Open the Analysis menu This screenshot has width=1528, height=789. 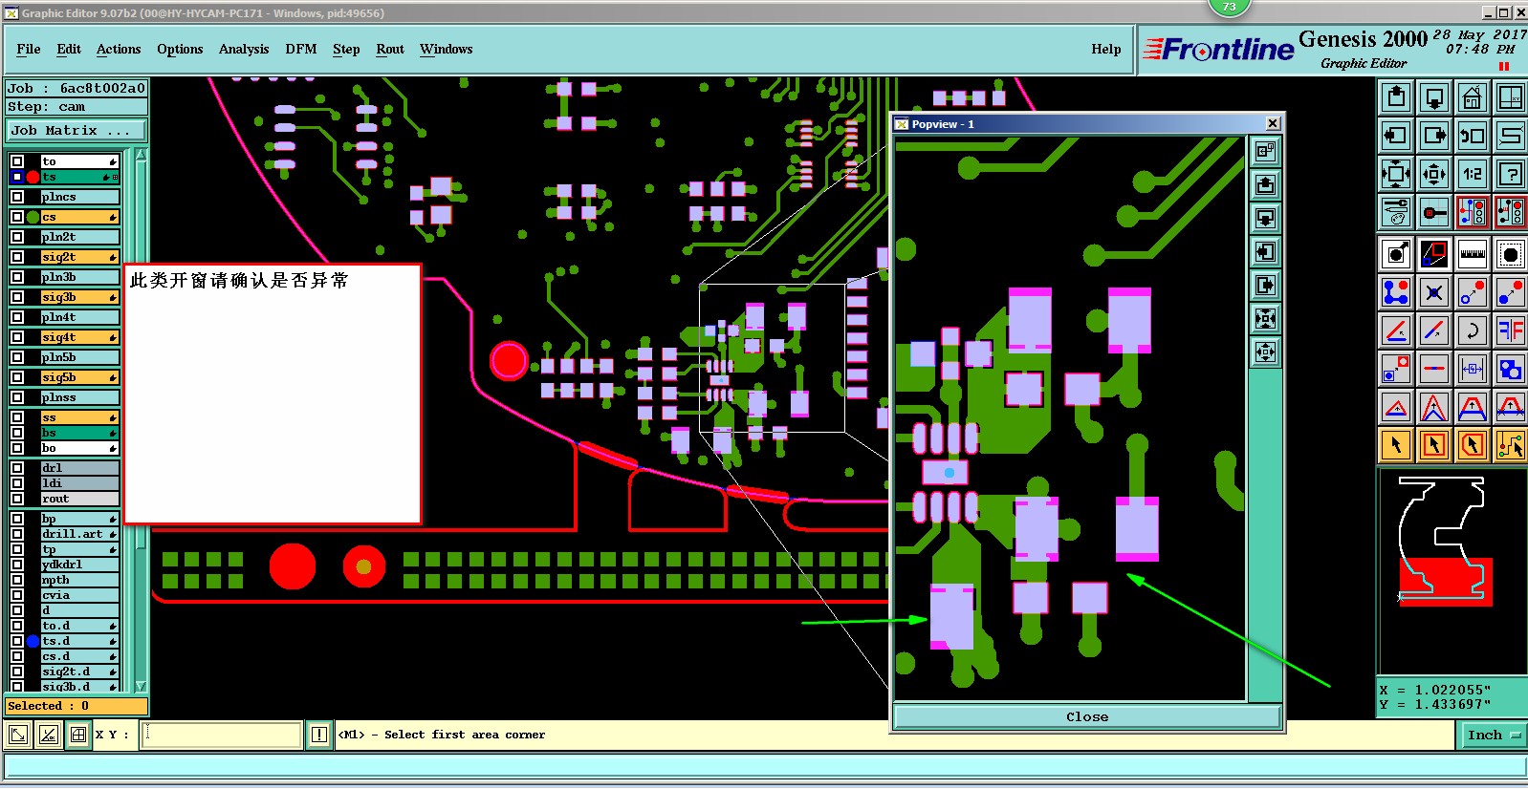click(244, 49)
